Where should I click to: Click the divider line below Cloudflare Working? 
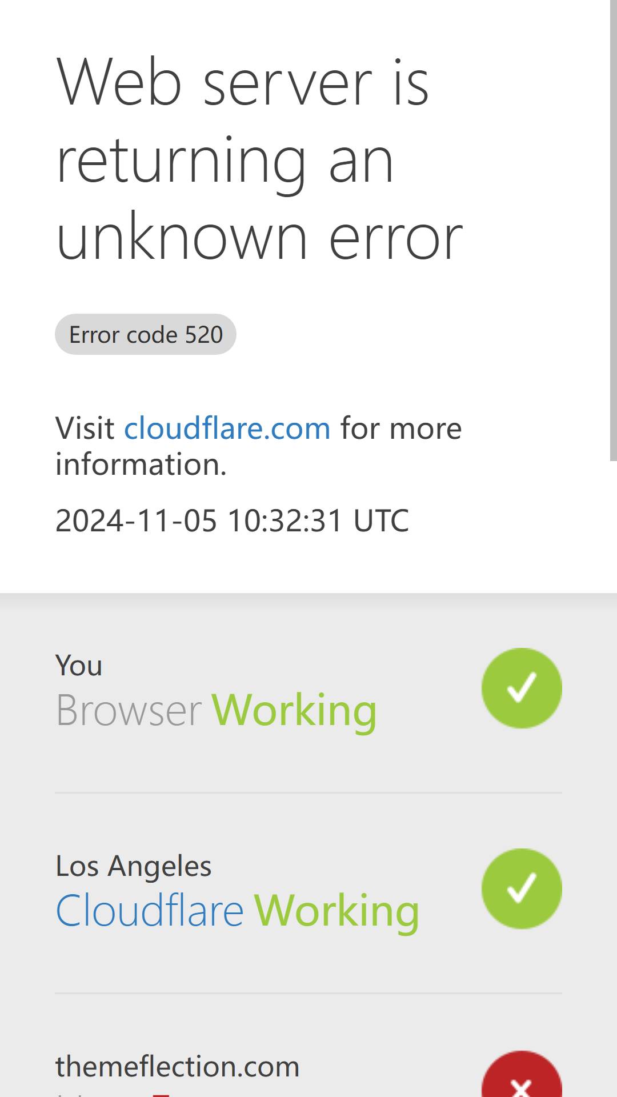[308, 993]
